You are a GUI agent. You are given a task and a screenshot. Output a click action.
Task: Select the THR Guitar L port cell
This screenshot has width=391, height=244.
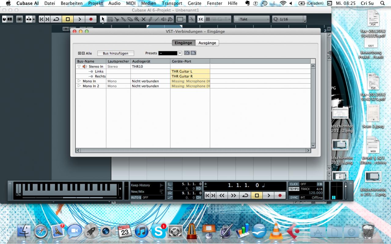click(190, 71)
